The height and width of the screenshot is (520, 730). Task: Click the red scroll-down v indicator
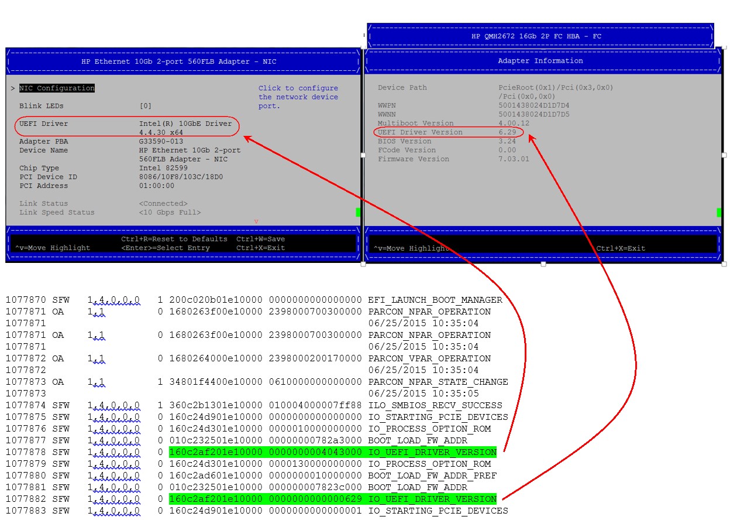(x=256, y=221)
